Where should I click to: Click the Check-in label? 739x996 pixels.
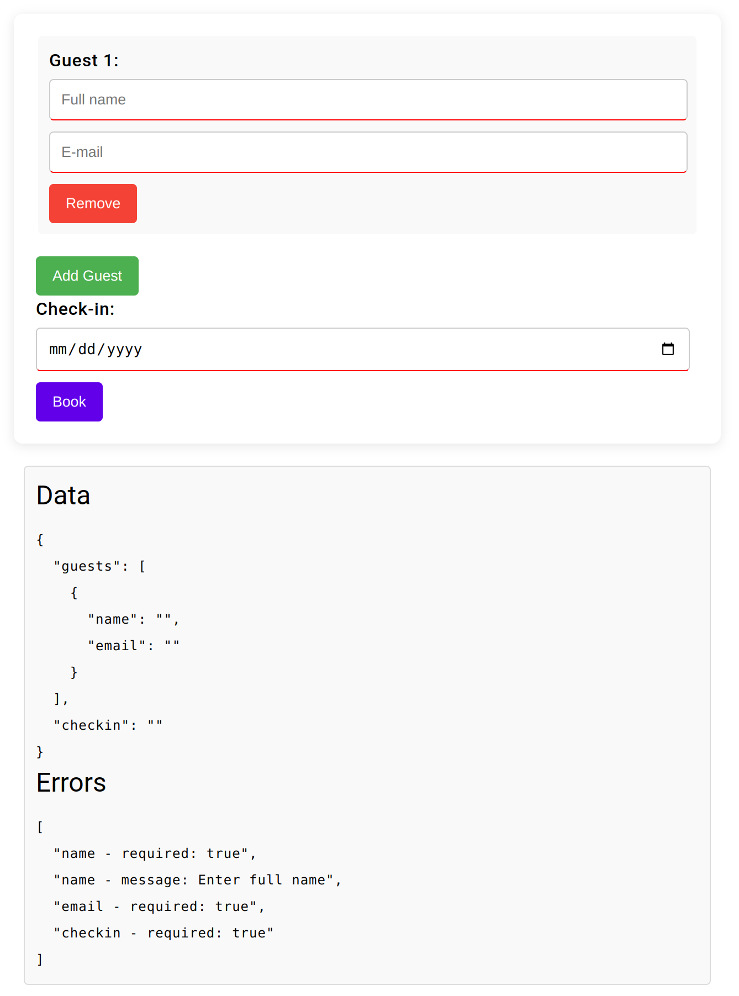point(75,309)
